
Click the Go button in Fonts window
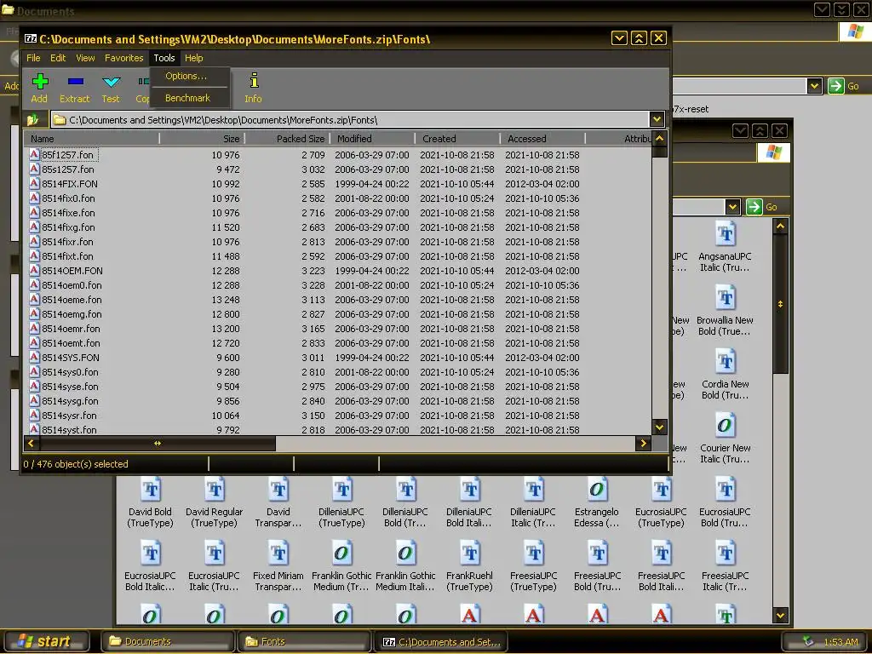(x=762, y=208)
